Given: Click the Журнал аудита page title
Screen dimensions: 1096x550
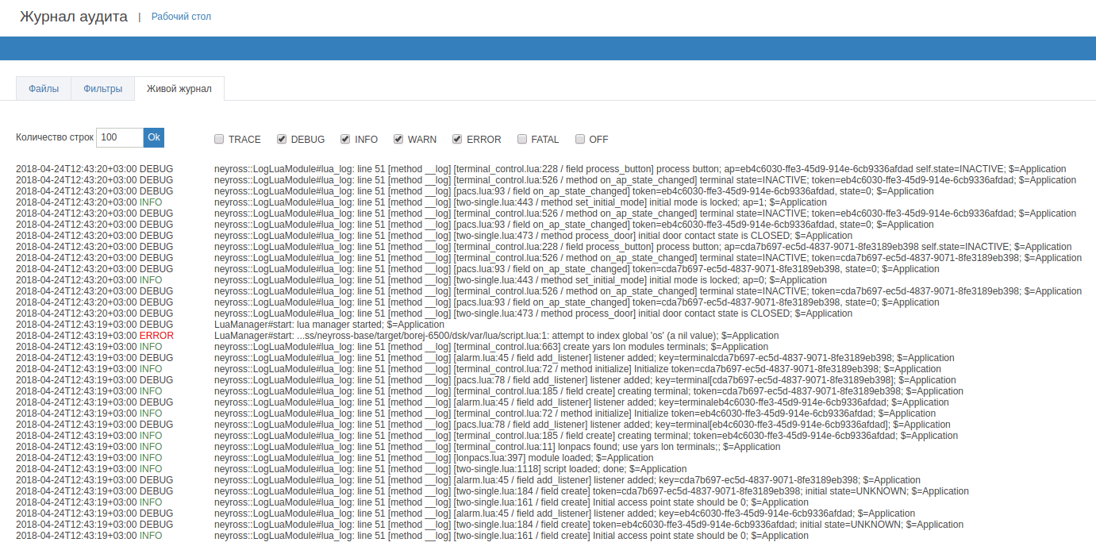Looking at the screenshot, I should [x=73, y=17].
